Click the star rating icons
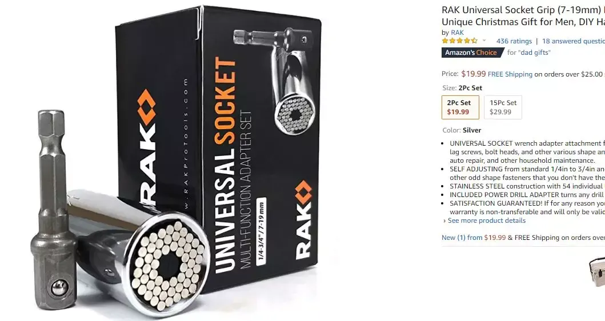605x321 pixels. [x=460, y=41]
